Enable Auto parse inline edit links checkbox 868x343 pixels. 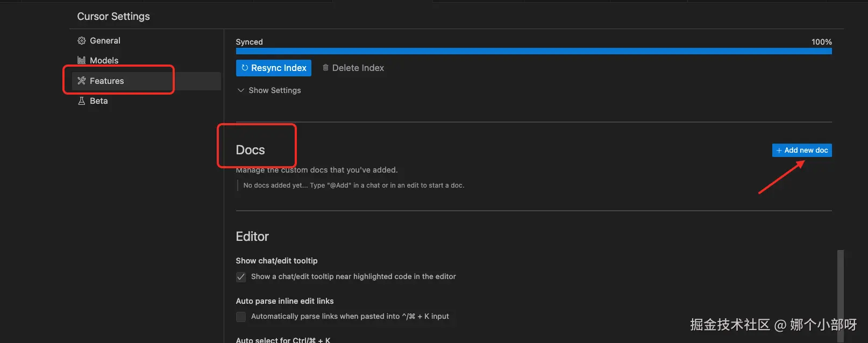241,317
